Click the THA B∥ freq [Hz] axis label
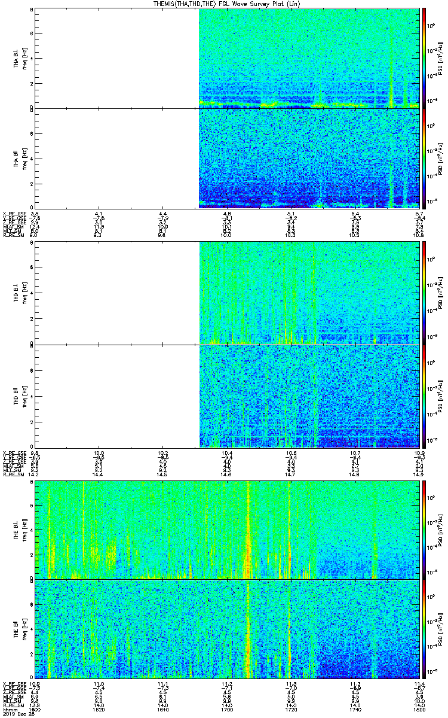Viewport: 448px width, 718px height. [x=24, y=158]
